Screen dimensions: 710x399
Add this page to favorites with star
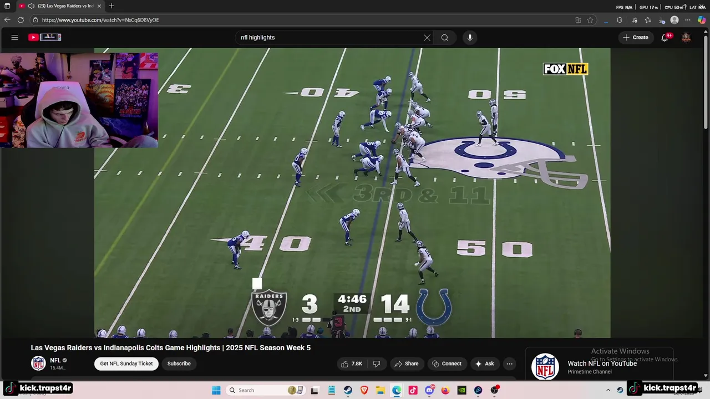pyautogui.click(x=590, y=20)
